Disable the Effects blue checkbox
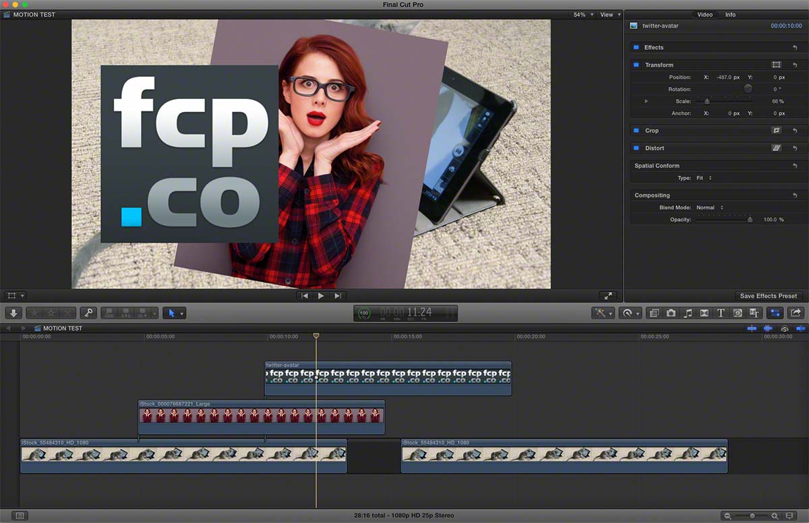The height and width of the screenshot is (523, 809). point(636,47)
